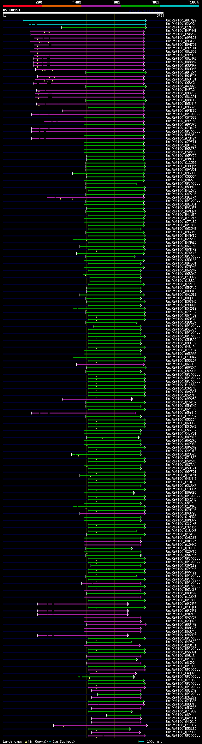Select the UniRef100_P56391 entry
This screenshot has width=202, height=744.
click(x=181, y=652)
